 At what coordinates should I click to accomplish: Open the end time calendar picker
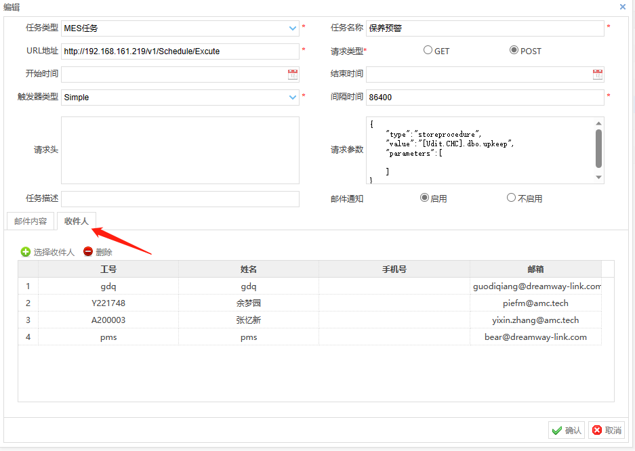coord(598,74)
